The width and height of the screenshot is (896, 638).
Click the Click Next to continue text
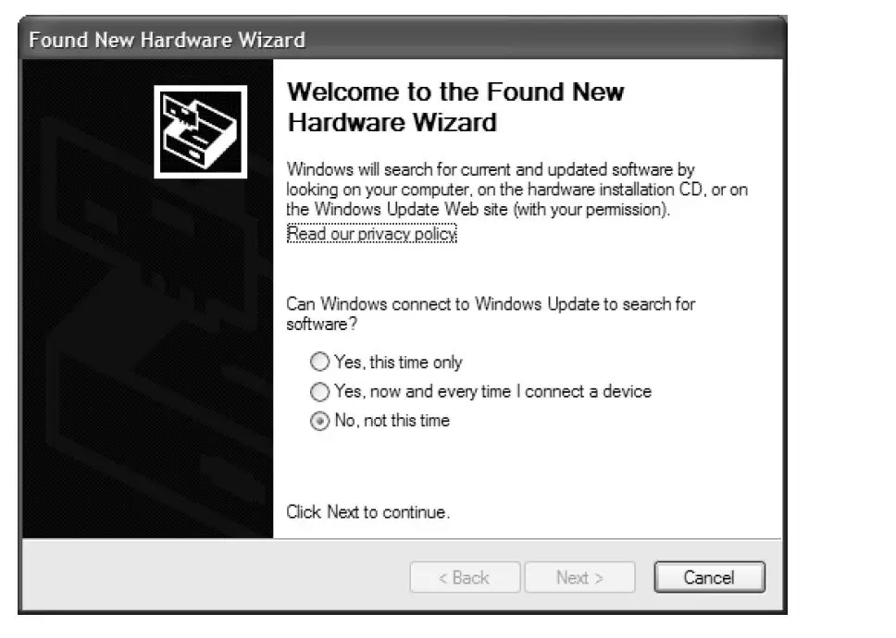pyautogui.click(x=367, y=512)
